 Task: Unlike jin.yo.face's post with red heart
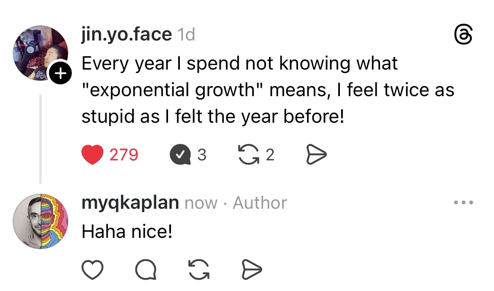pyautogui.click(x=92, y=155)
